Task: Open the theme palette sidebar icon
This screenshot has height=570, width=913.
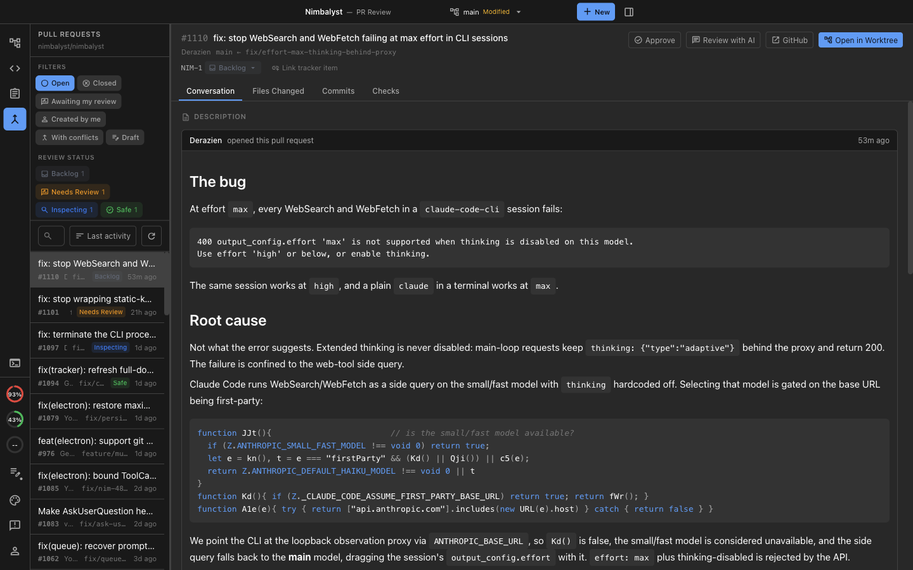Action: [15, 500]
